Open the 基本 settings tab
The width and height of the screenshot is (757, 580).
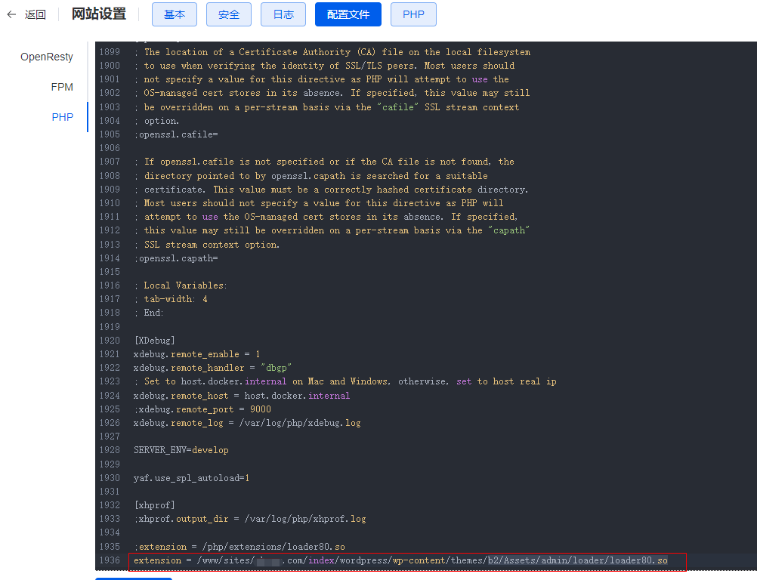coord(174,14)
